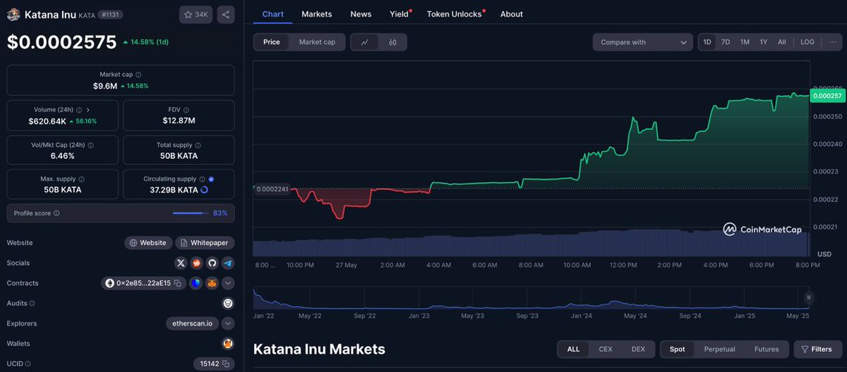Viewport: 847px width, 372px height.
Task: Open the chart's more options menu
Action: point(832,42)
